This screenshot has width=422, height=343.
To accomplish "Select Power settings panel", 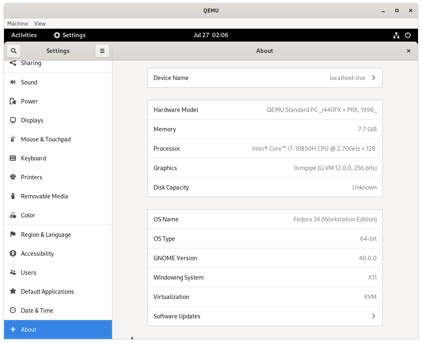I will click(x=58, y=101).
